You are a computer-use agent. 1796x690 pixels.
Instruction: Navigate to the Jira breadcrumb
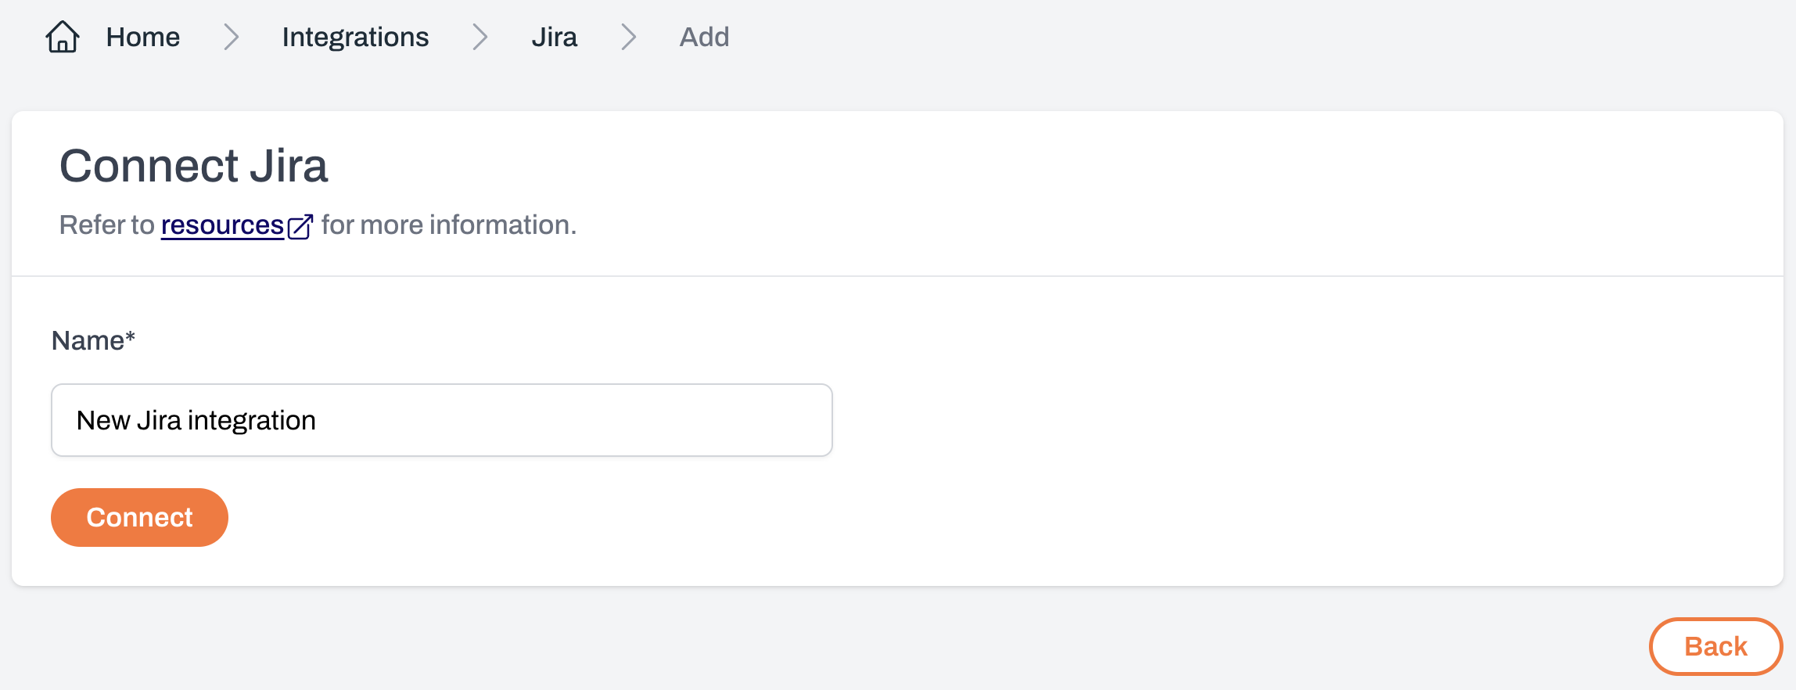pyautogui.click(x=554, y=37)
